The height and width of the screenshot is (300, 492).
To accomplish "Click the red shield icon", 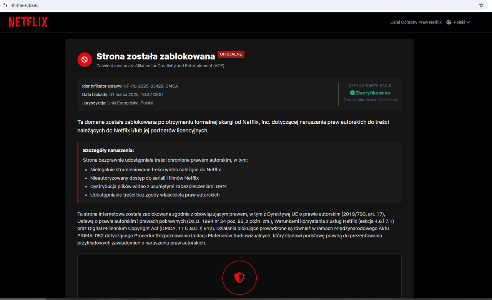I will coord(239,277).
